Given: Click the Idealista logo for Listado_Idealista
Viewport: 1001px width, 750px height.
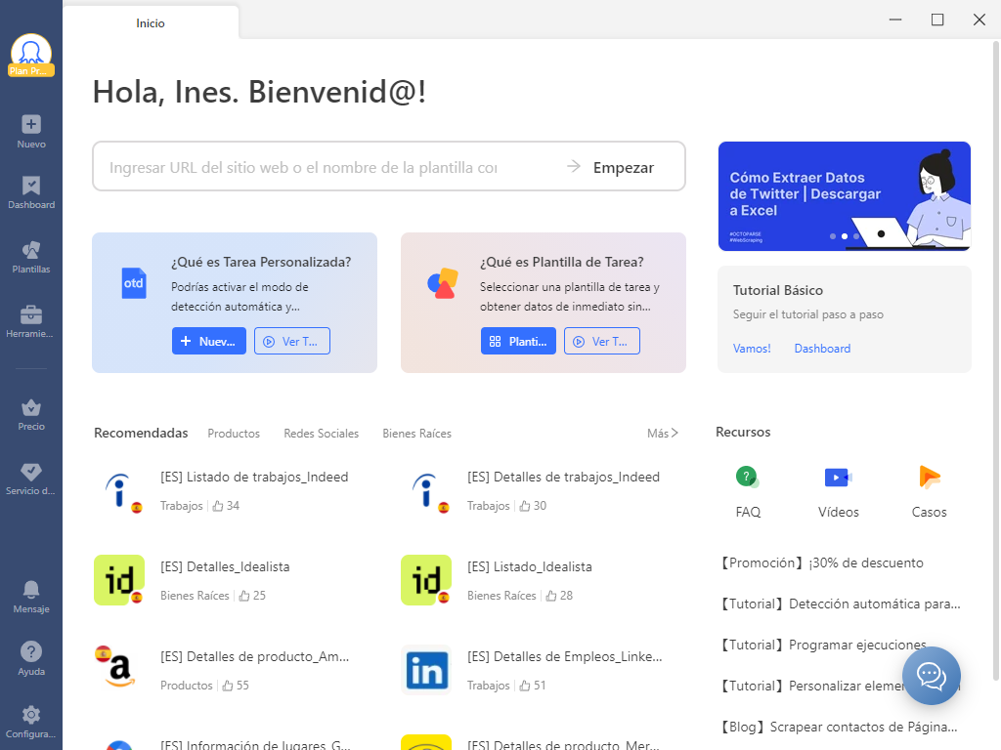Looking at the screenshot, I should [x=426, y=580].
